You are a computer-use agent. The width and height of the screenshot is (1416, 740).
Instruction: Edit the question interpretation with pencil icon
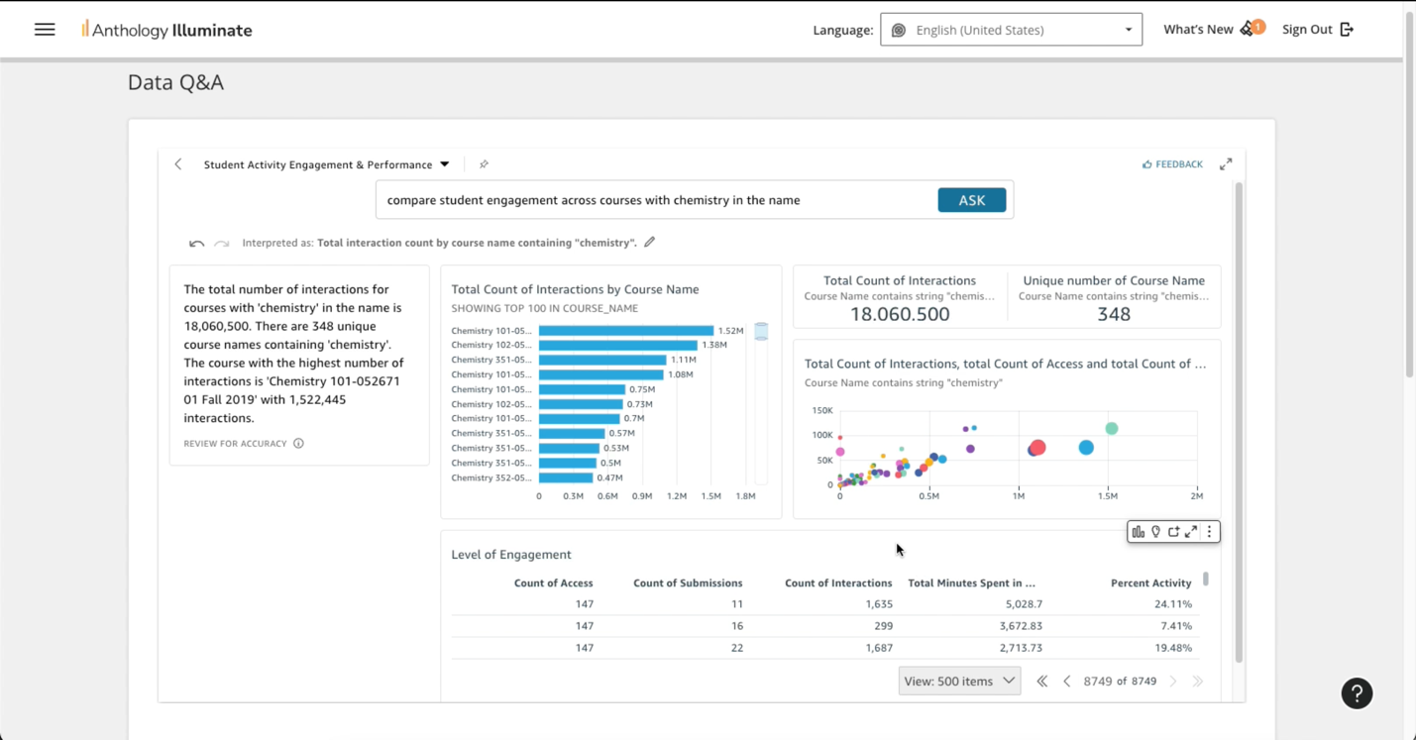(x=649, y=242)
